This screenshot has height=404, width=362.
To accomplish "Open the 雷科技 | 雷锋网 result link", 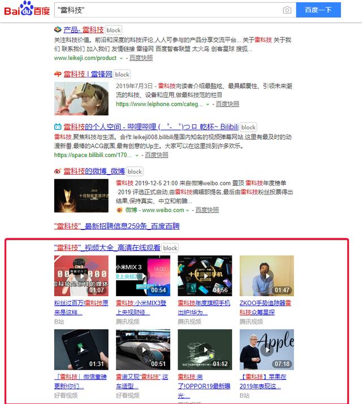I will click(x=88, y=74).
